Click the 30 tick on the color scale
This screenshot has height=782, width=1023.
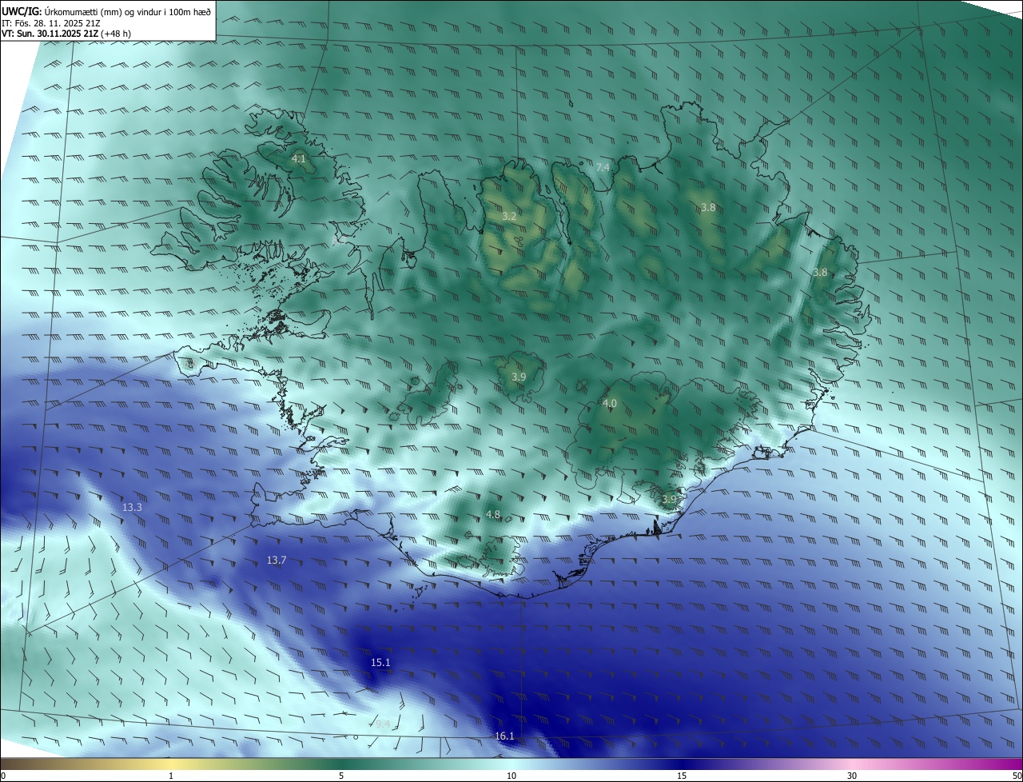click(852, 776)
